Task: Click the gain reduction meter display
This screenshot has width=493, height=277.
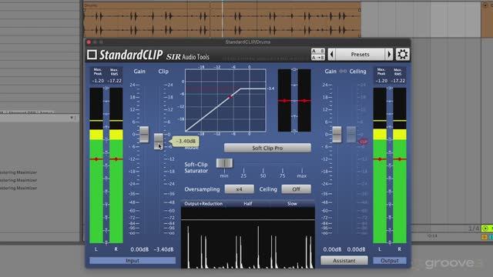Action: [x=294, y=100]
